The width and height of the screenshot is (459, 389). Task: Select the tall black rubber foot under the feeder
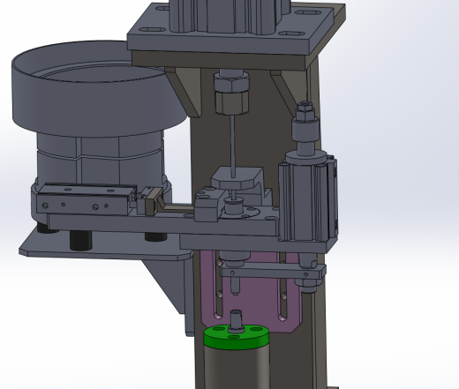pos(81,240)
